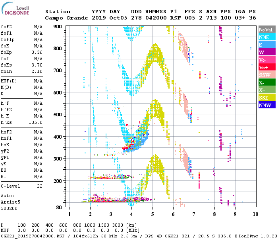The height and width of the screenshot is (239, 278).
Task: Click the 500200 version number
Action: [9, 208]
